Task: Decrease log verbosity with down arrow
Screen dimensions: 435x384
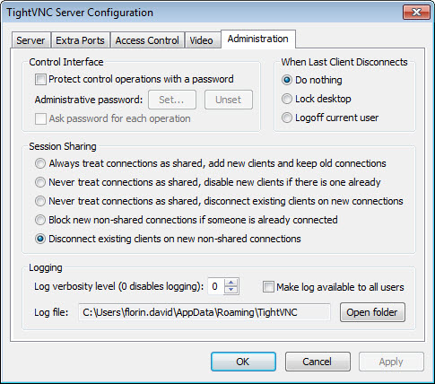Action: [x=231, y=290]
